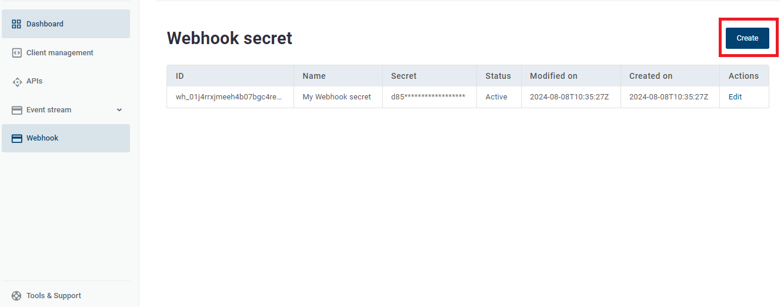Click the Created on column header
The width and height of the screenshot is (784, 307).
tap(650, 76)
